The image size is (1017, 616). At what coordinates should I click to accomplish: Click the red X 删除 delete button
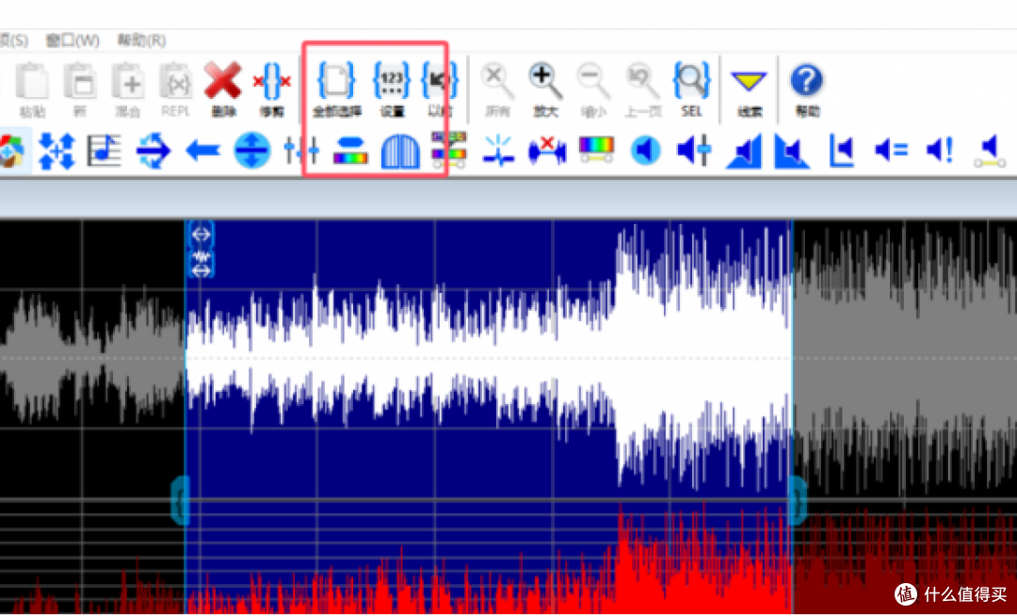222,90
